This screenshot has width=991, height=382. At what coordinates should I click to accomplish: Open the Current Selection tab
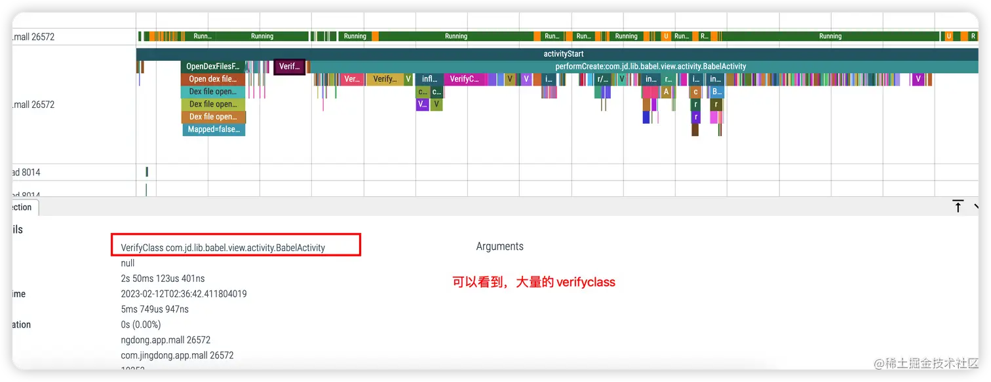tap(25, 207)
